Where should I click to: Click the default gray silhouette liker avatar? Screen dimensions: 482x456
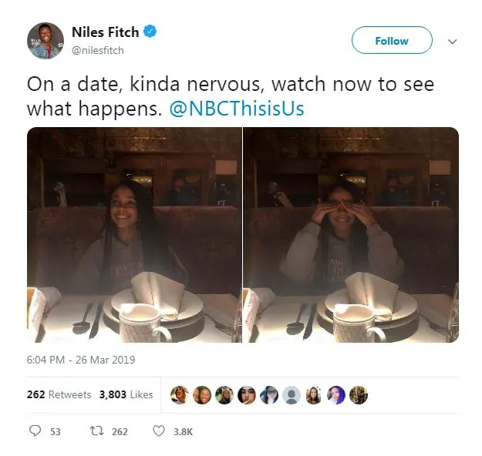[292, 395]
